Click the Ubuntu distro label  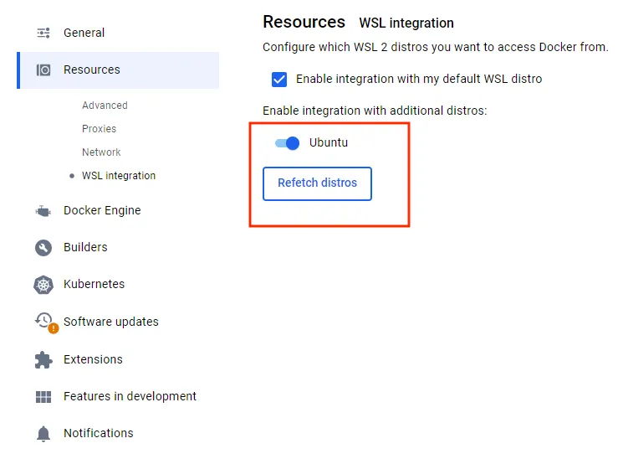329,142
